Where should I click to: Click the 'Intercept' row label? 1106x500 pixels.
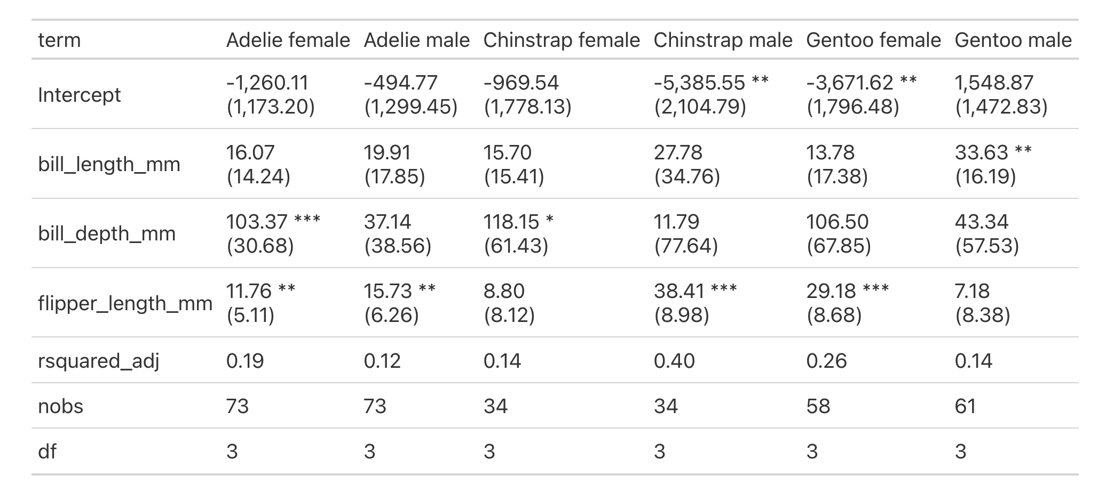[x=80, y=95]
